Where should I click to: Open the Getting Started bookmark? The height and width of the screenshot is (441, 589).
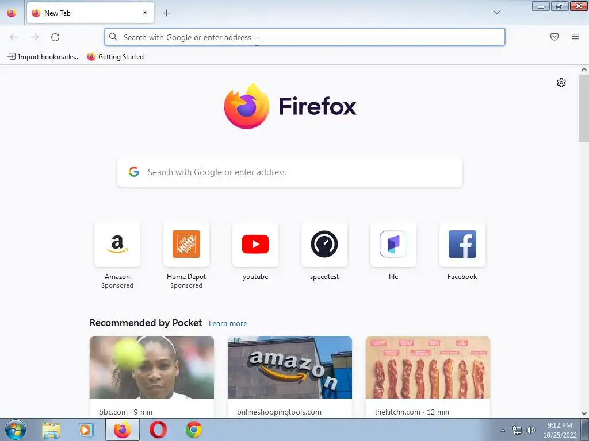(115, 57)
